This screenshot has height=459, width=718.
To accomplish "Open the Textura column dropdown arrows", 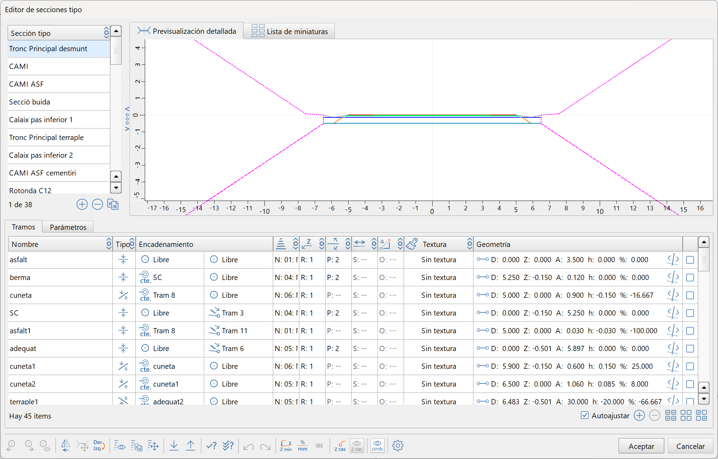I will pyautogui.click(x=470, y=244).
